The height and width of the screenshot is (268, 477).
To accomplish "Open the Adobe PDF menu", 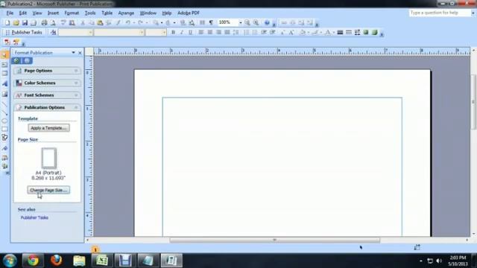I will click(189, 13).
